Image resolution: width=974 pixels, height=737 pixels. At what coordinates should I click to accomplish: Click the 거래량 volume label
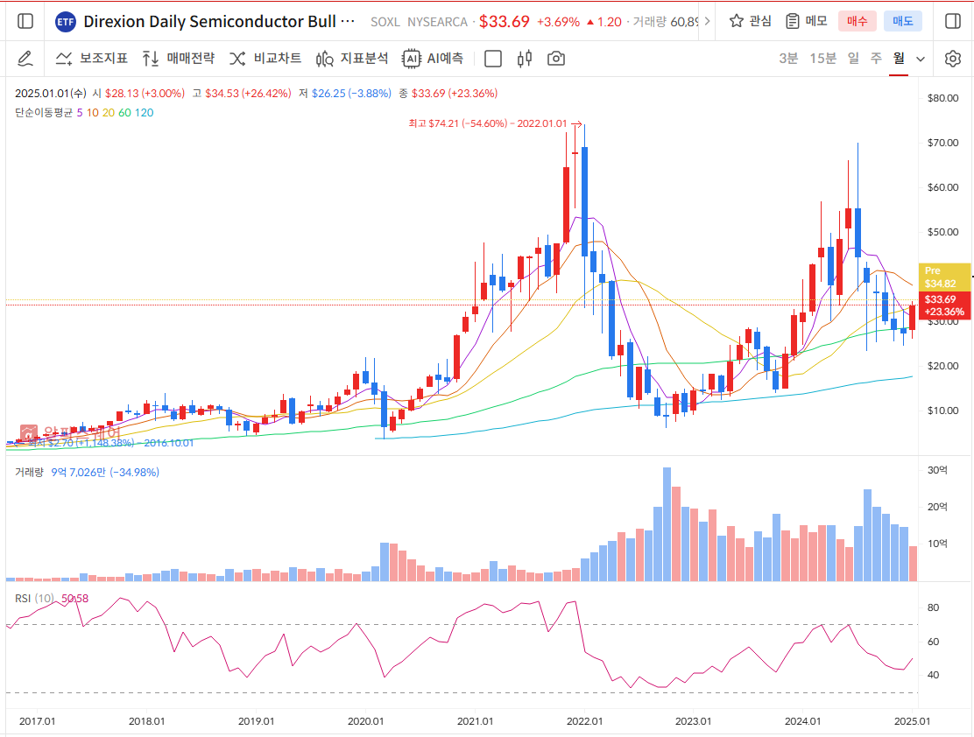(x=29, y=472)
